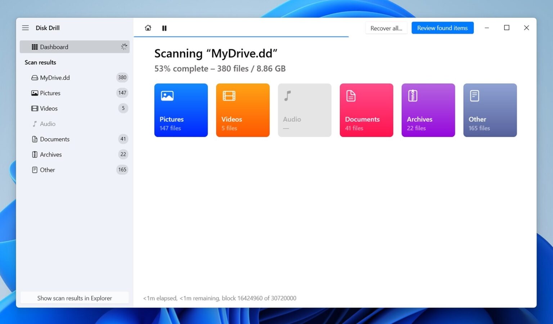Open the Videos tile with 5 files
553x324 pixels.
pyautogui.click(x=243, y=110)
